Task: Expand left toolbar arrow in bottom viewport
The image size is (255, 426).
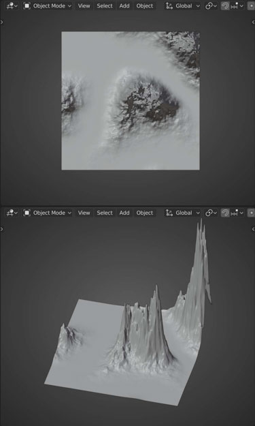Action: [2, 229]
